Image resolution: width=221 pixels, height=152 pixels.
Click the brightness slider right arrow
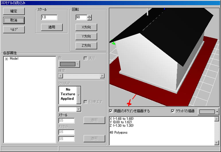(102, 76)
